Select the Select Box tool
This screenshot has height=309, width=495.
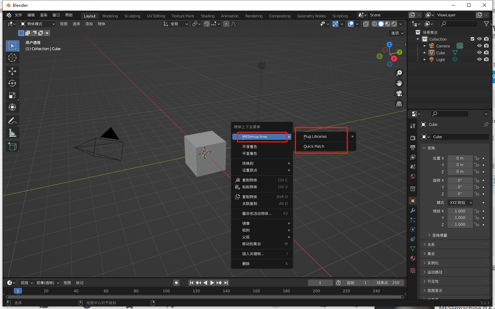[x=12, y=46]
